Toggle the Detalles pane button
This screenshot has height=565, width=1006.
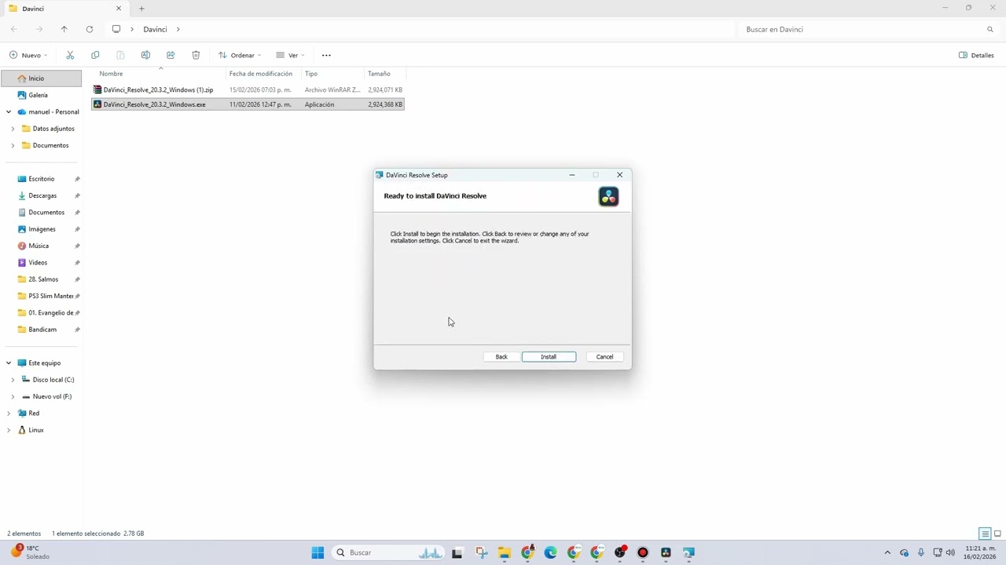pyautogui.click(x=976, y=55)
